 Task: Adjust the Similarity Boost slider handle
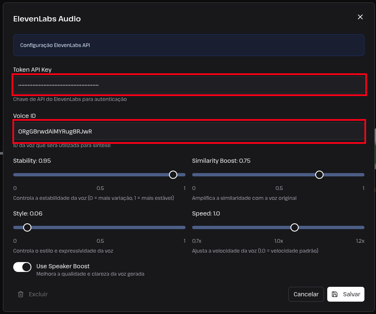pyautogui.click(x=319, y=175)
